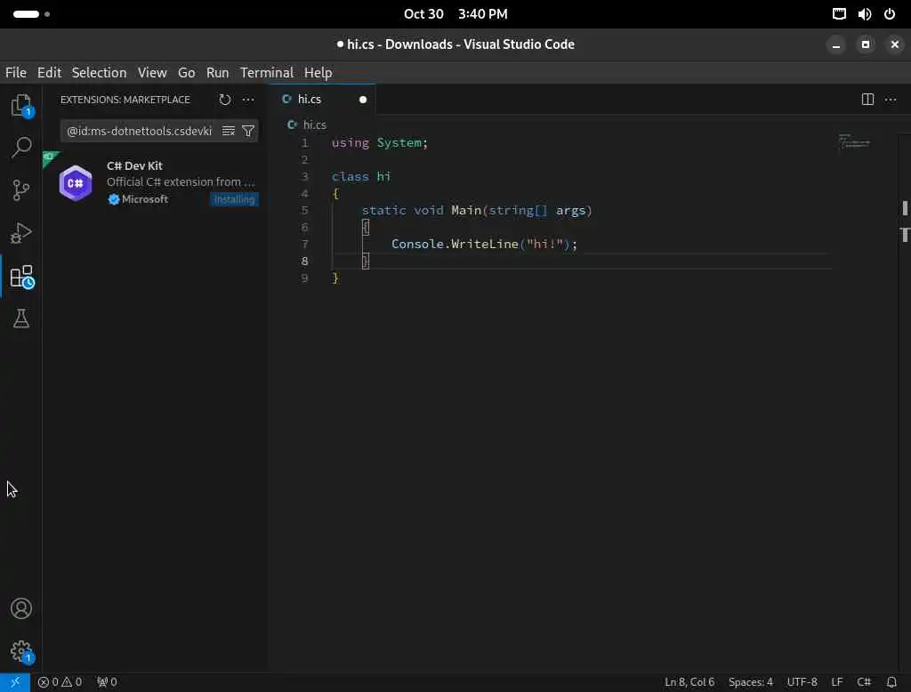The height and width of the screenshot is (692, 911).
Task: Click the editor minimap
Action: pyautogui.click(x=854, y=141)
